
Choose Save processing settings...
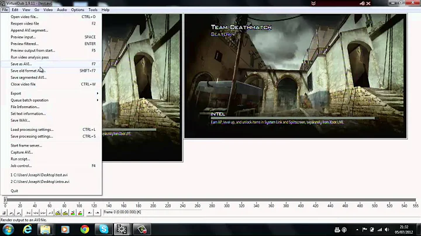click(51, 136)
